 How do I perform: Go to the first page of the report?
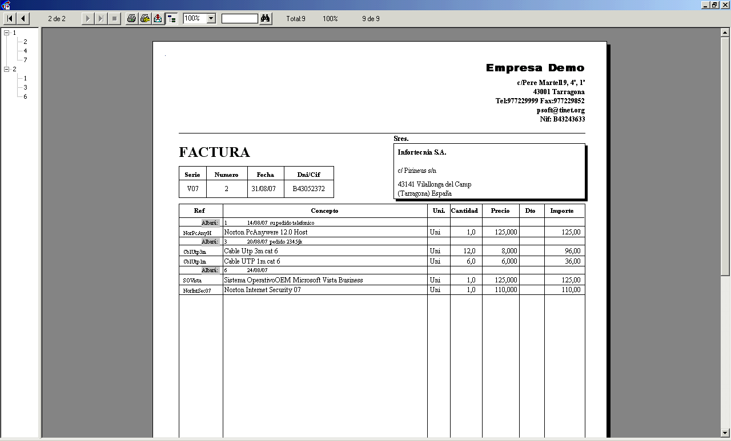tap(10, 19)
